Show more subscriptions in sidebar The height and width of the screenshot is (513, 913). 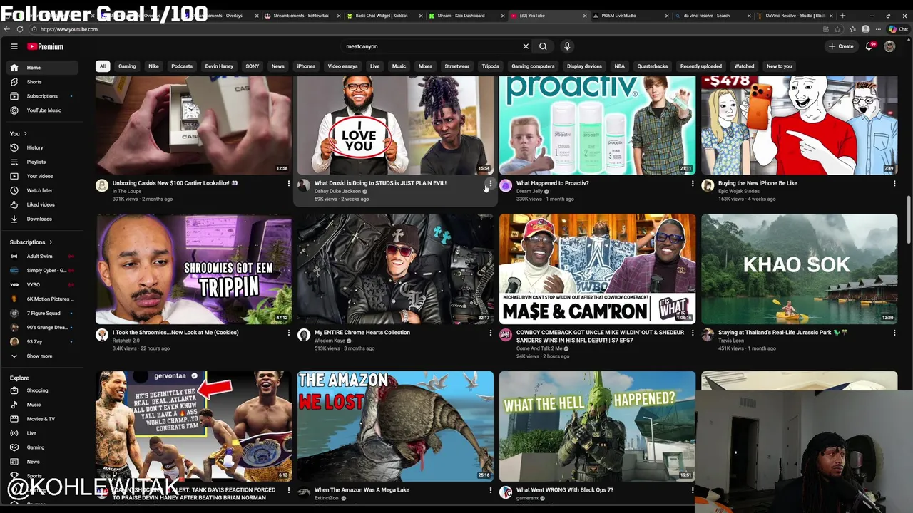pos(43,356)
